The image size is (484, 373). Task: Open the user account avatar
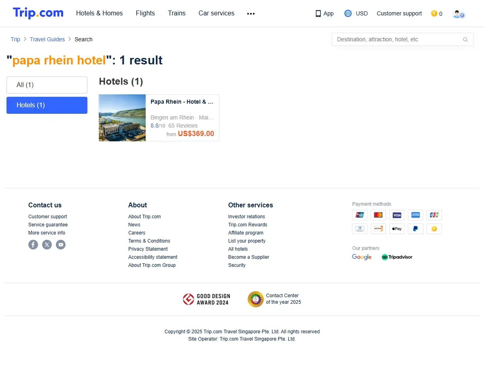[x=459, y=14]
